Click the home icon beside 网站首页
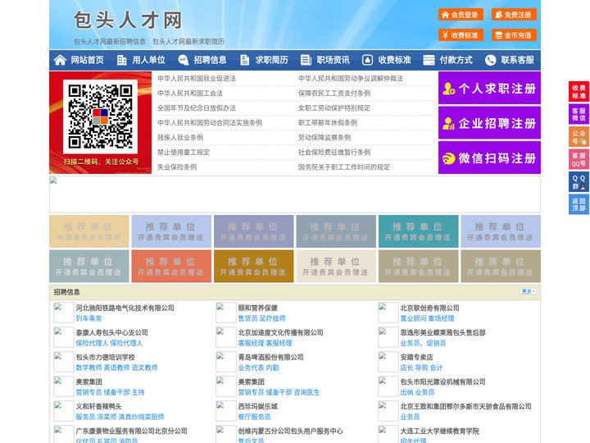This screenshot has width=590, height=443. (x=60, y=60)
